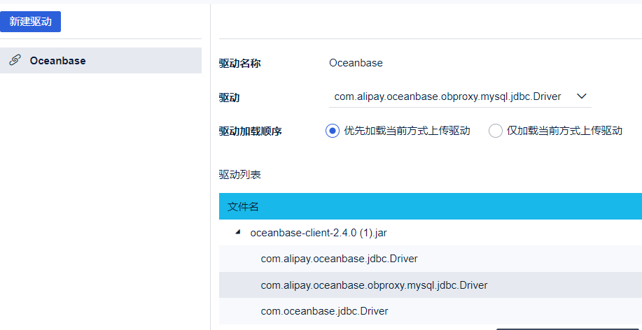
Task: Click the 文件名 column header
Action: click(431, 206)
